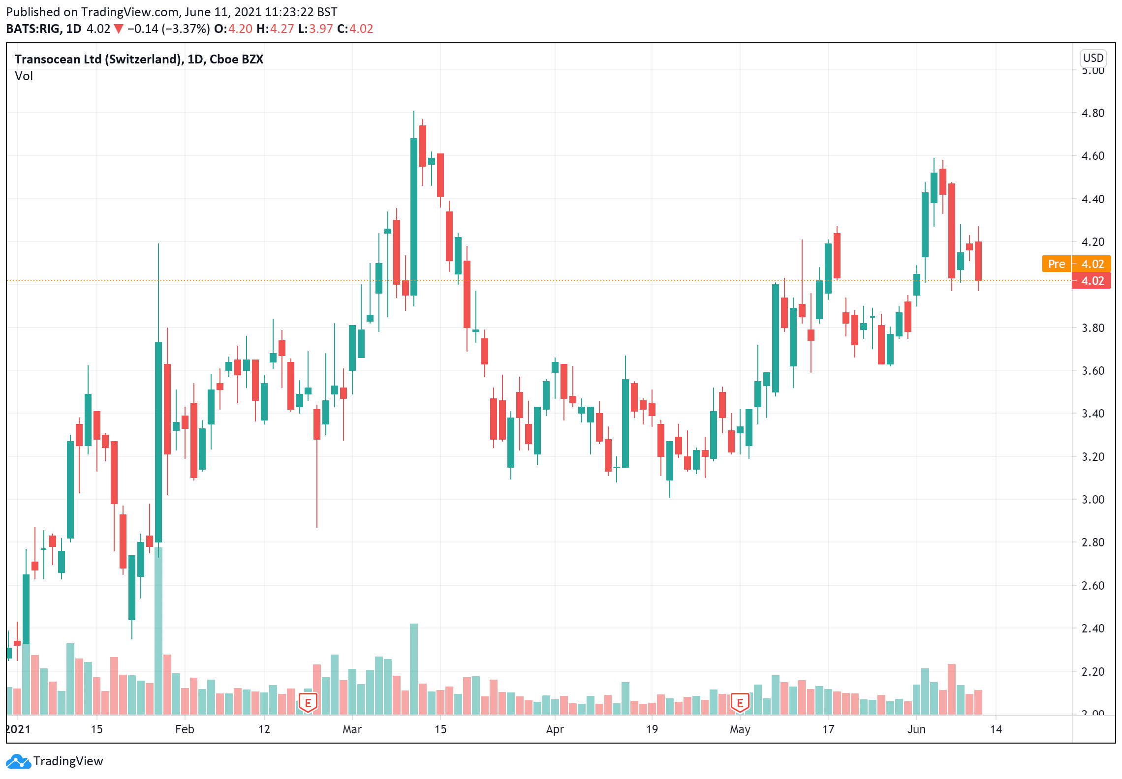The image size is (1122, 779).
Task: Click the 2.20 price axis label
Action: tap(1092, 672)
